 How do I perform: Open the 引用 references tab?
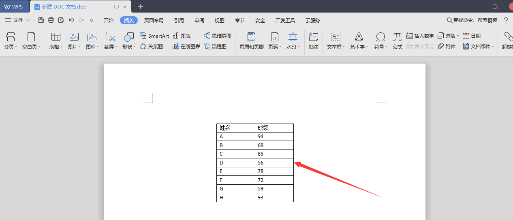pyautogui.click(x=179, y=20)
